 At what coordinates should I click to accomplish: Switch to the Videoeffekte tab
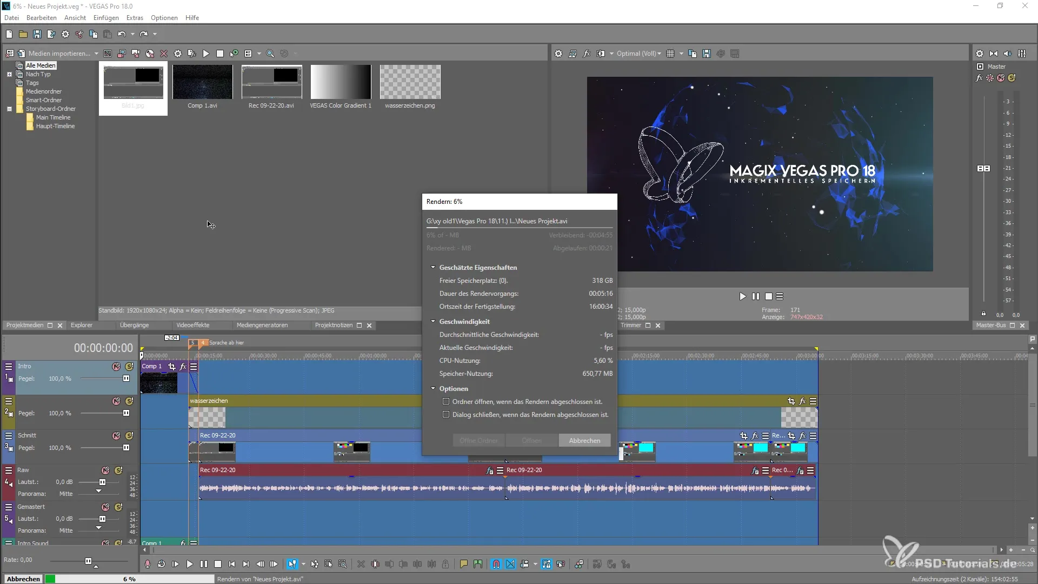[x=192, y=326]
